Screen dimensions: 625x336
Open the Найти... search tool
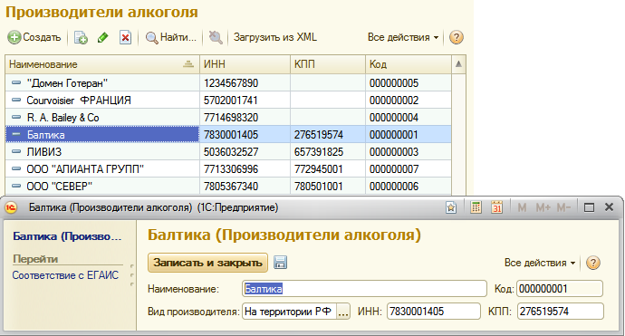click(x=171, y=37)
